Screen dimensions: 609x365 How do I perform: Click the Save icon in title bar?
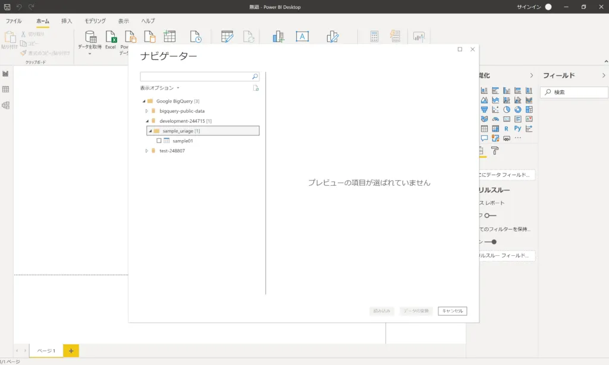[7, 7]
